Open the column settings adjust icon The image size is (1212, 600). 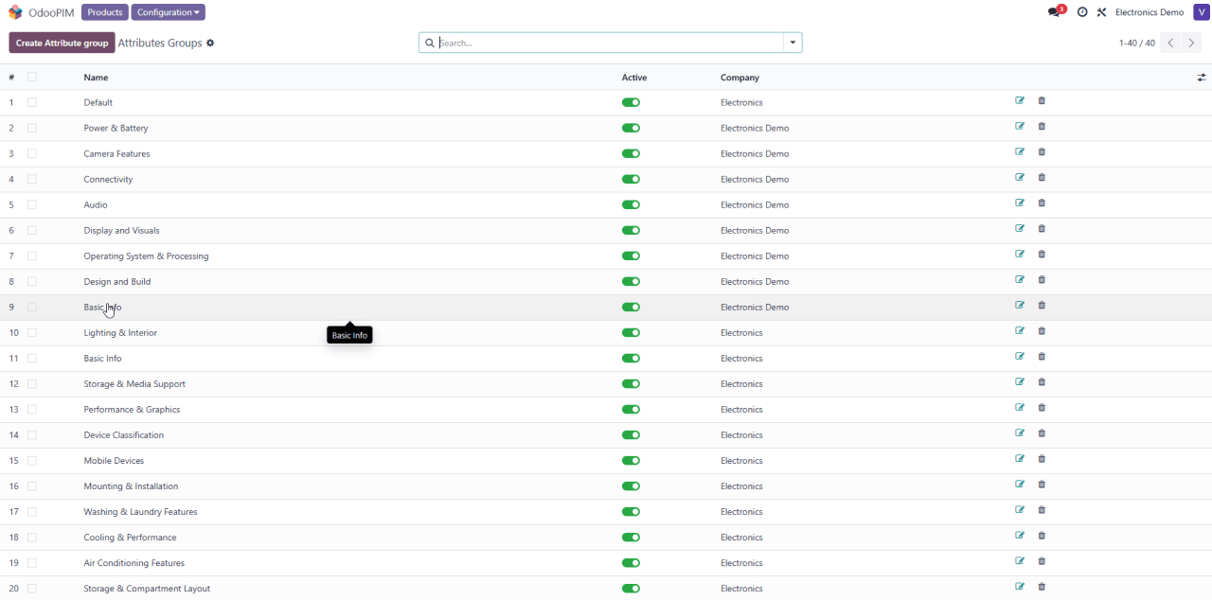[x=1202, y=78]
